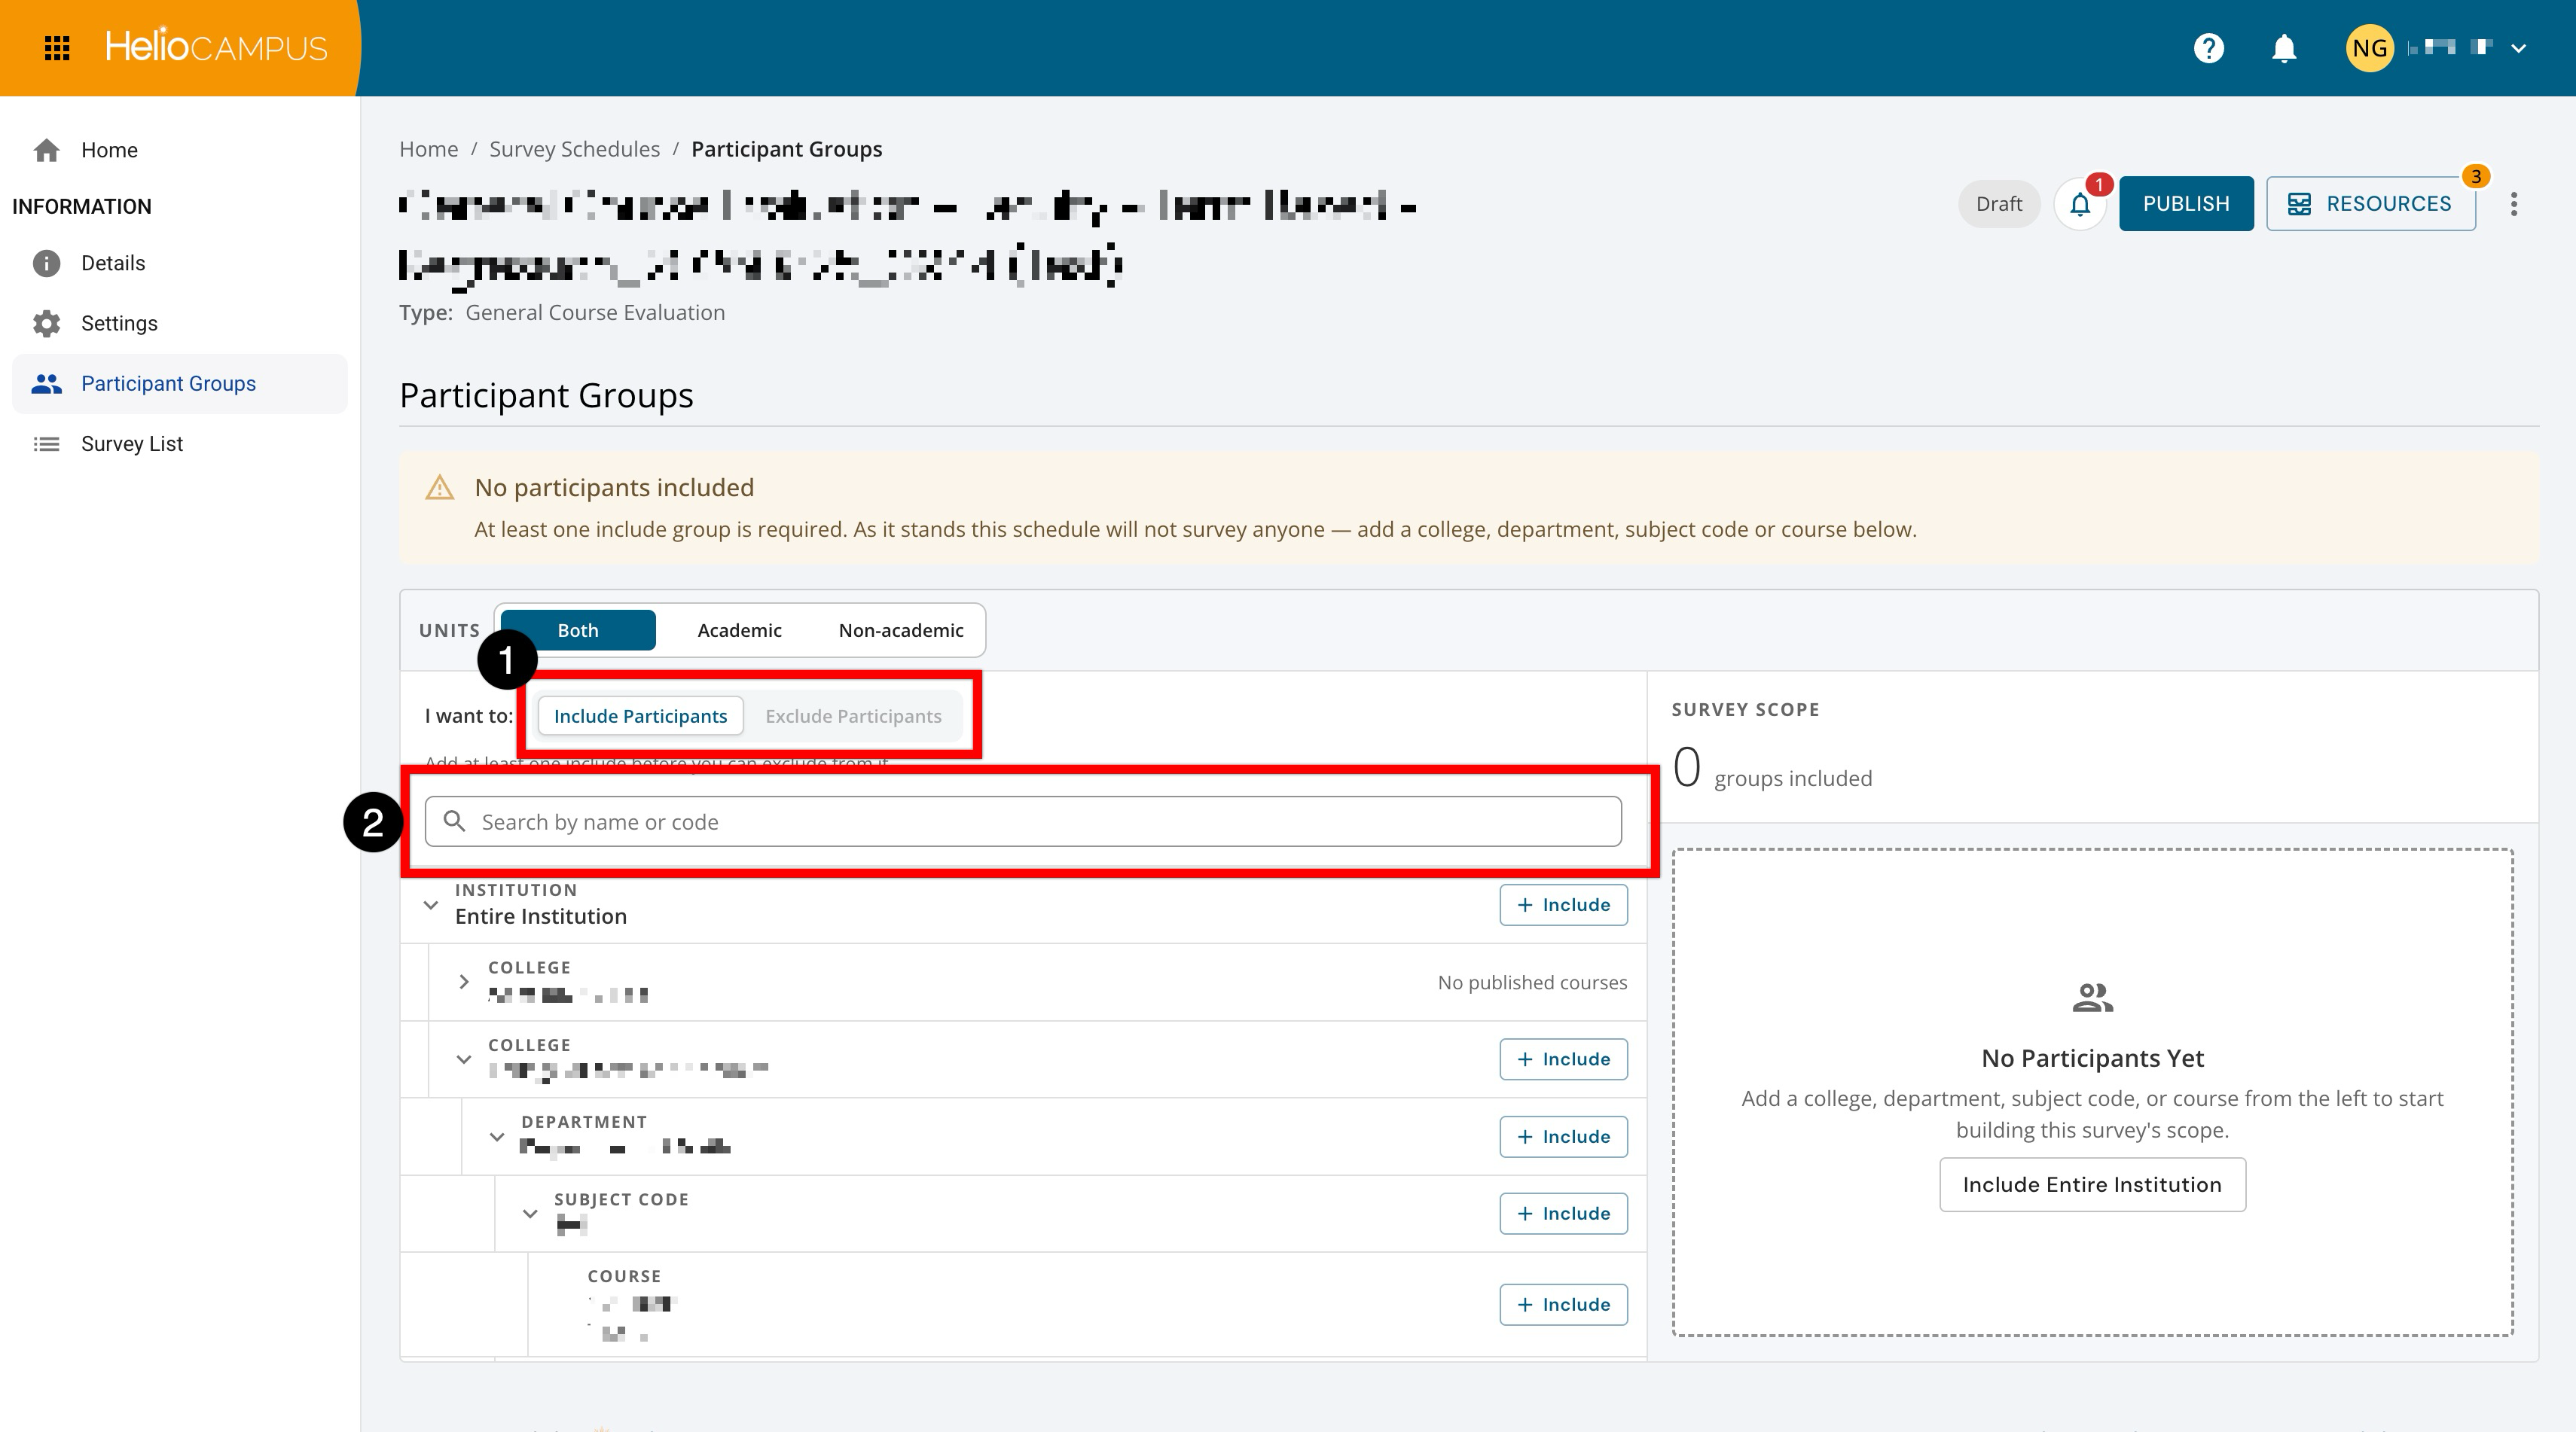Open the help question mark icon

[2208, 48]
